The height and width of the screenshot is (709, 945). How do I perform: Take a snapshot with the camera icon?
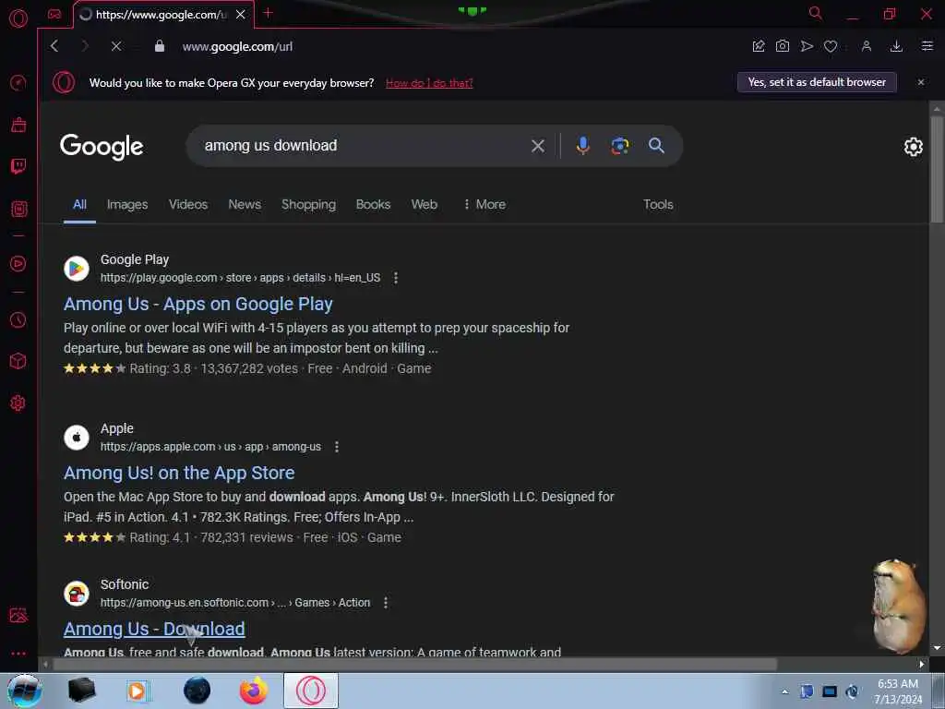coord(783,46)
